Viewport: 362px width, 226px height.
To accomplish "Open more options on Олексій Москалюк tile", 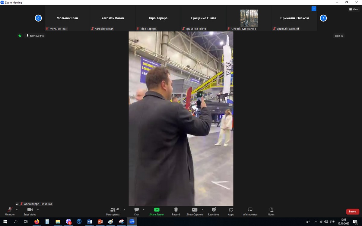I will [x=314, y=9].
